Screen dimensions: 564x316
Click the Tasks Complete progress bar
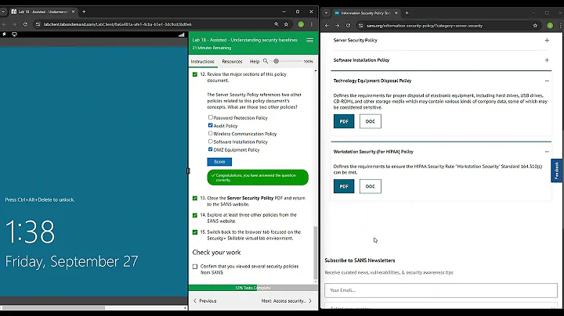point(253,288)
